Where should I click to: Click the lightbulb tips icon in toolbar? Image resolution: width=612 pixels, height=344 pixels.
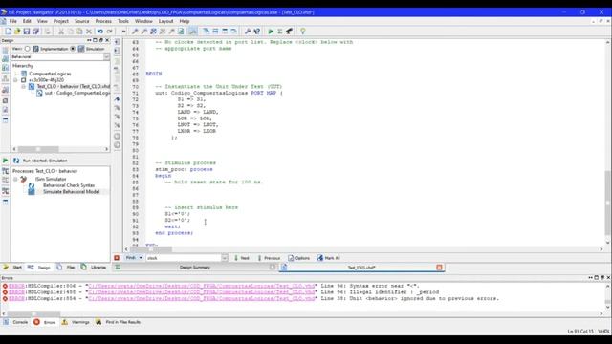coord(302,32)
